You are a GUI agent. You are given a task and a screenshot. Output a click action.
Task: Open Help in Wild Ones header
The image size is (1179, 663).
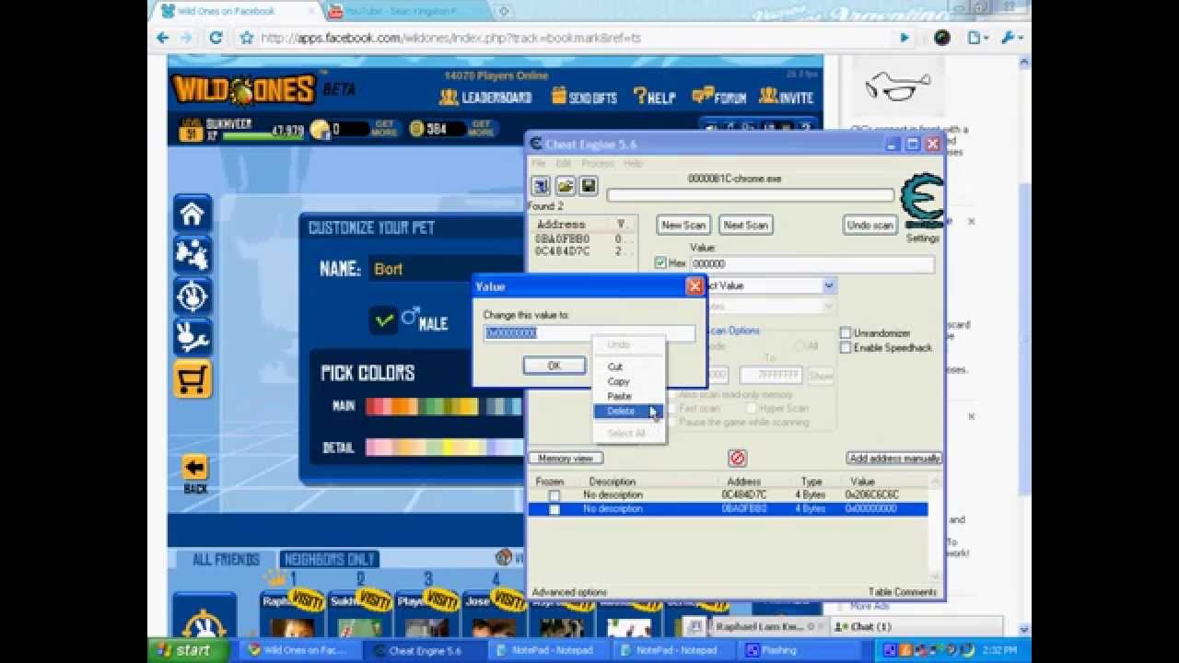654,97
